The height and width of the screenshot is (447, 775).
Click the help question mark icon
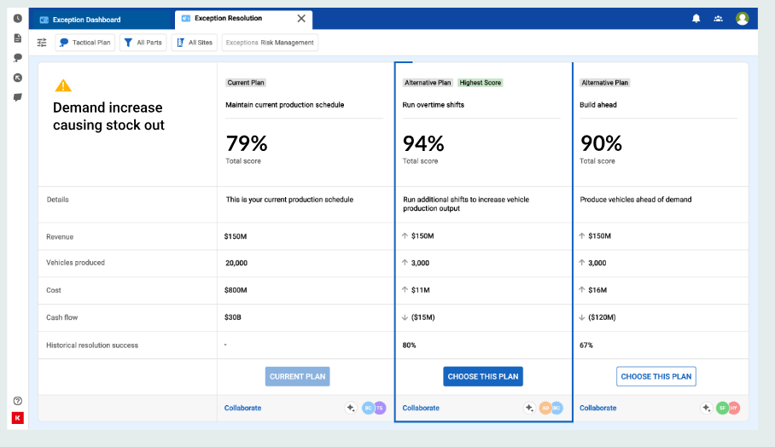pos(17,401)
